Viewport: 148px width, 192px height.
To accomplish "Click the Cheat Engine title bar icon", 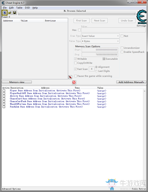I will pyautogui.click(x=3, y=3).
